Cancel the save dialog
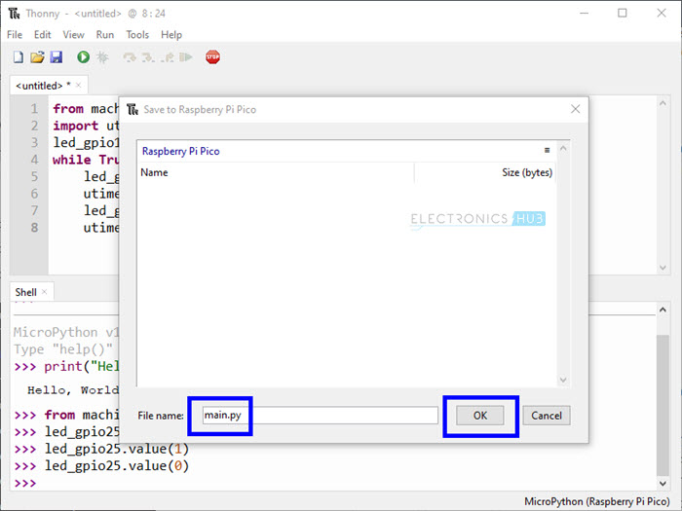 click(x=546, y=416)
